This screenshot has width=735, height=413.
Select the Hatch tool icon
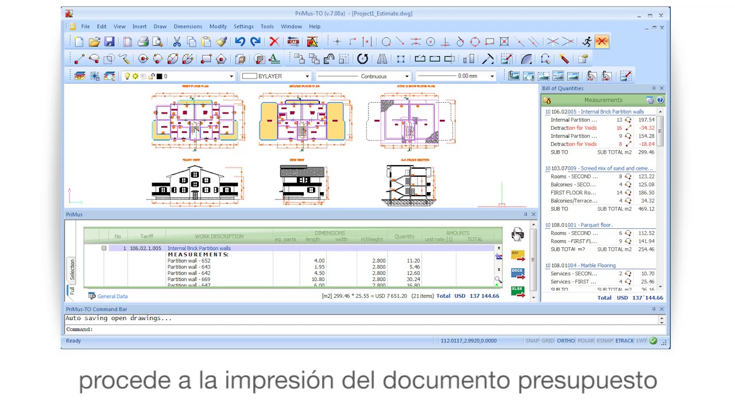pos(259,59)
